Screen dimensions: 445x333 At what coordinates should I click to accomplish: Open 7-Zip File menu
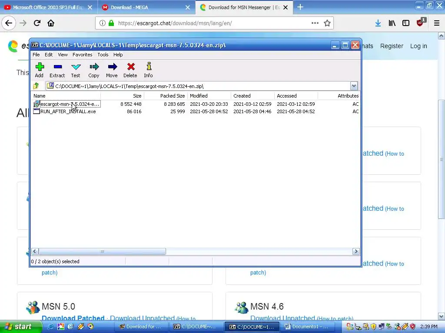tap(36, 55)
